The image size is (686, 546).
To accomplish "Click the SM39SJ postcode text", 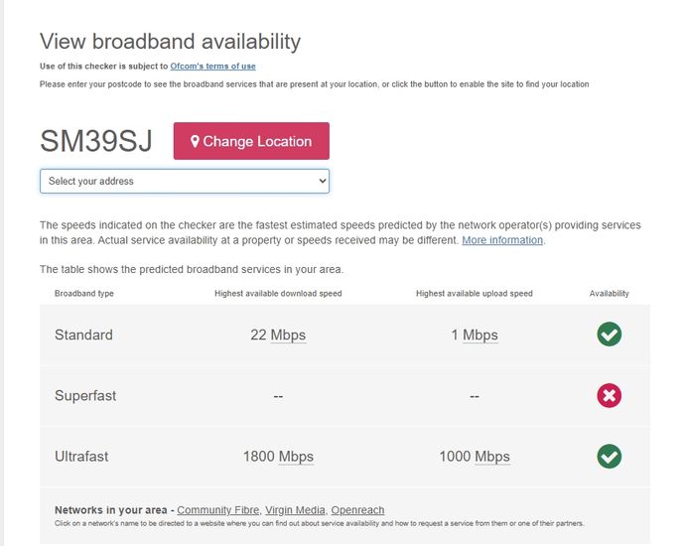I will (x=96, y=142).
